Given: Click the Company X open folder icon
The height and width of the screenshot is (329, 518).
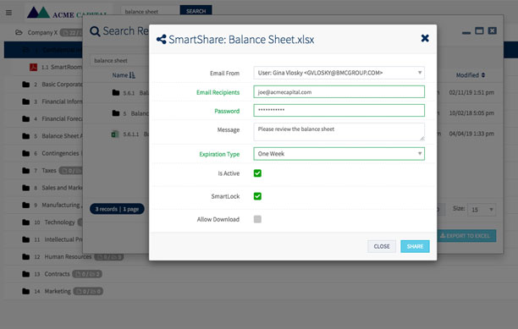Looking at the screenshot, I should [19, 32].
